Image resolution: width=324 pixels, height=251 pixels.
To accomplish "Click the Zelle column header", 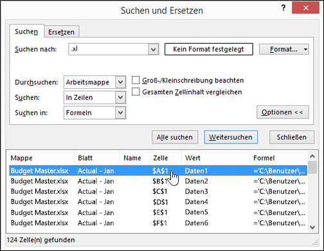I will [165, 158].
